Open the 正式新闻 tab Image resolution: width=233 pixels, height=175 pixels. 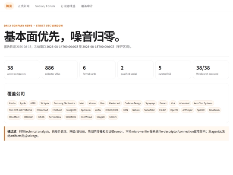24,6
